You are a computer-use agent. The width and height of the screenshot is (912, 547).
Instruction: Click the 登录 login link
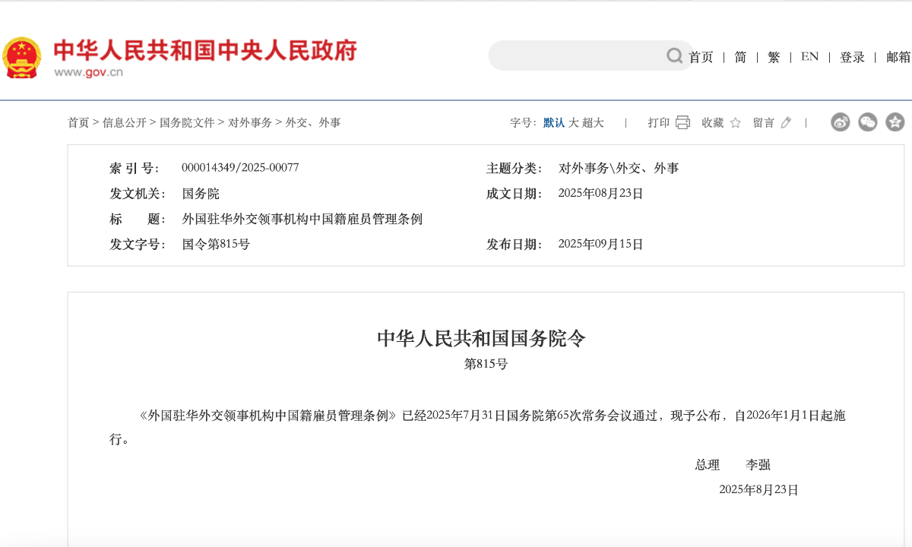[852, 57]
